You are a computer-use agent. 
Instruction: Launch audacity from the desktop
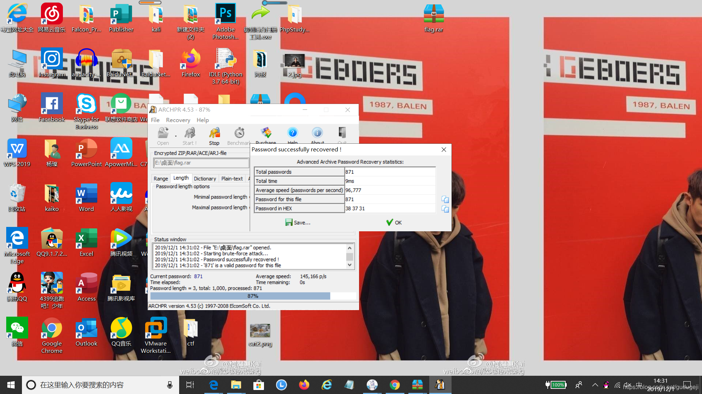pyautogui.click(x=86, y=63)
